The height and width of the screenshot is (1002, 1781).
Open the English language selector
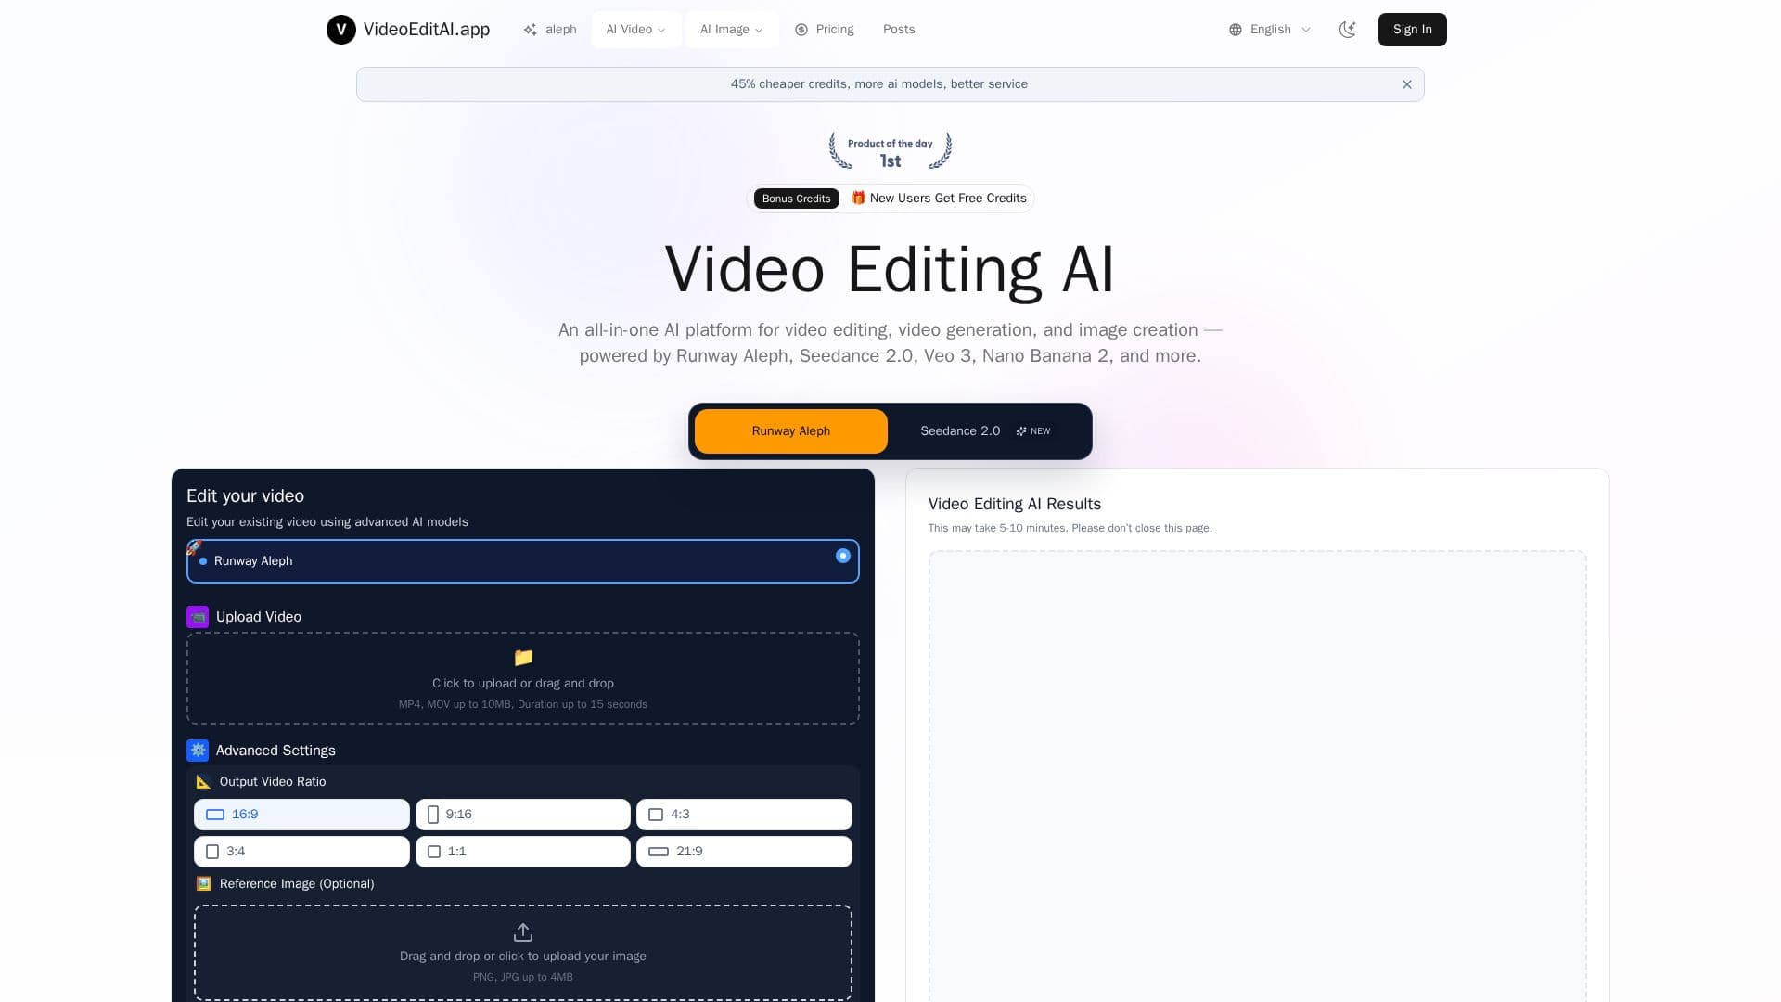[1270, 30]
